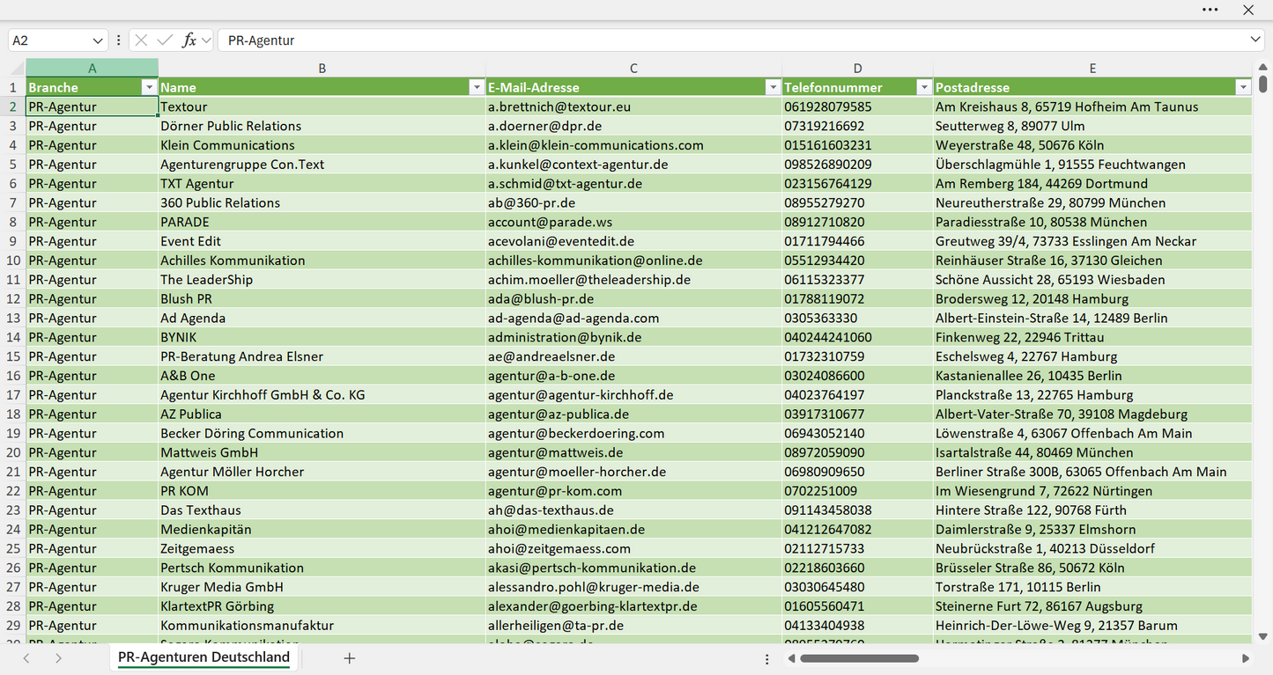1273x675 pixels.
Task: Select the TXT Agentur cell
Action: (x=322, y=184)
